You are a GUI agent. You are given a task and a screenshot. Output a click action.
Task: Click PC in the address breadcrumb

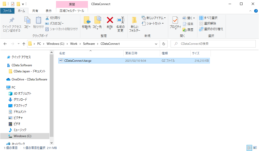(39, 44)
